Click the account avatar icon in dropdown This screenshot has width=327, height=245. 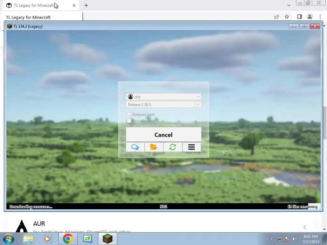(131, 97)
